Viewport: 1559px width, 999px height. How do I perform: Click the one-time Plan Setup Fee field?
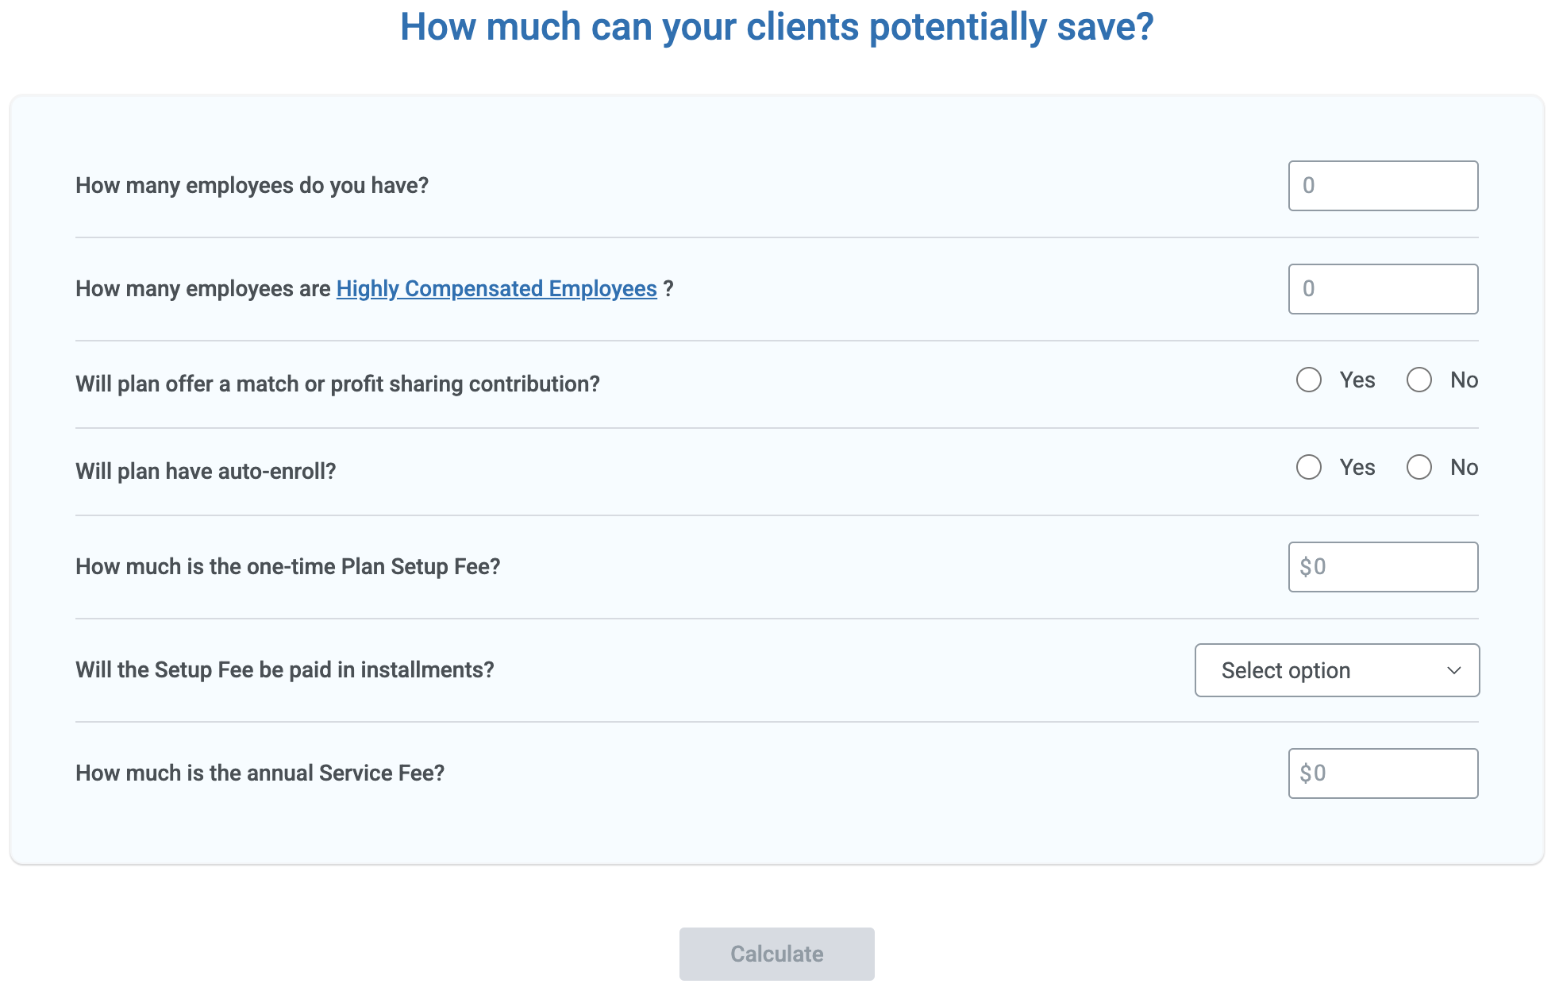click(1383, 566)
